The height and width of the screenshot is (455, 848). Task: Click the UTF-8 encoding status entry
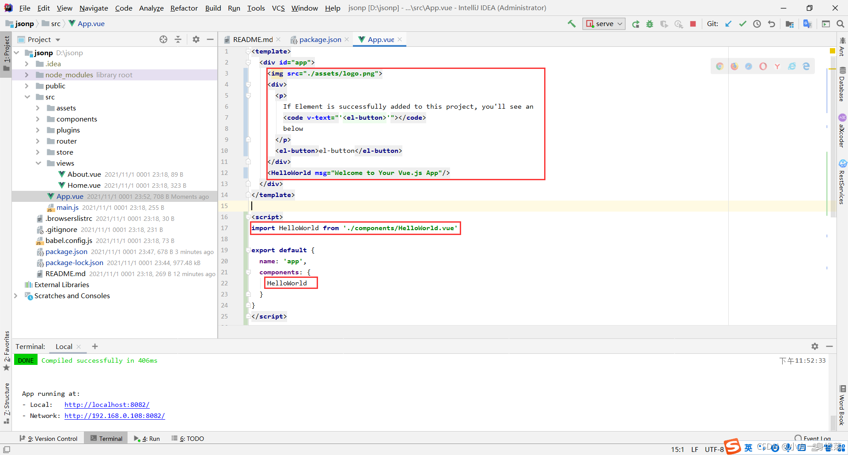[714, 449]
